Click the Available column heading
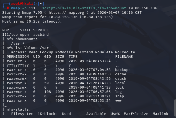 (96, 114)
